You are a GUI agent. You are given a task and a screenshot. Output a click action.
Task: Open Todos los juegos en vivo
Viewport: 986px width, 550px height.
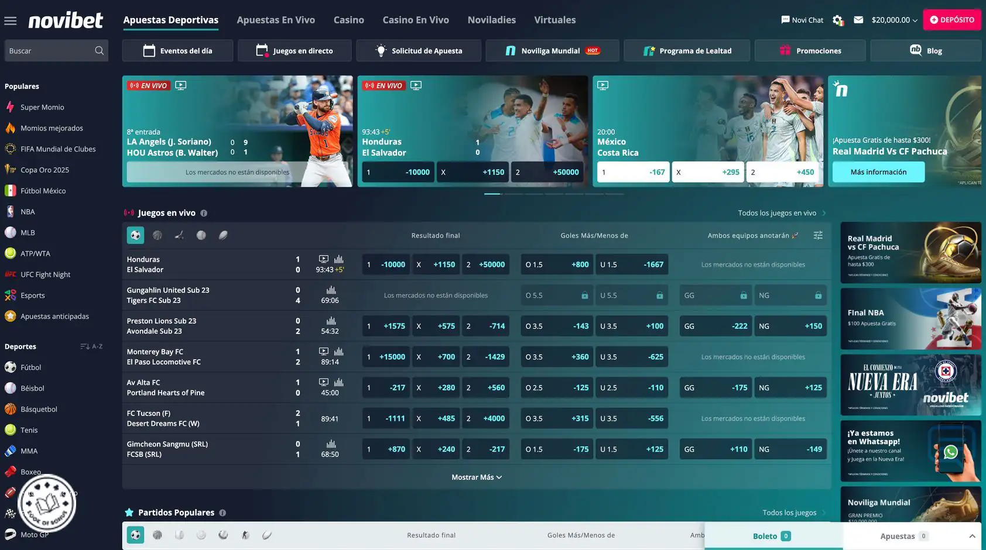click(782, 213)
